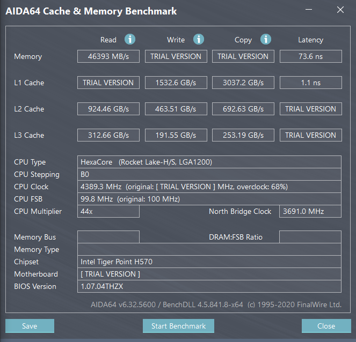This screenshot has width=356, height=342.
Task: Click the Start Benchmark button
Action: click(x=178, y=326)
